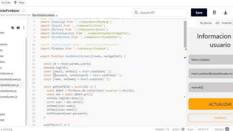Click the '../database/firebase' import path
233x131 pixels.
(90, 48)
